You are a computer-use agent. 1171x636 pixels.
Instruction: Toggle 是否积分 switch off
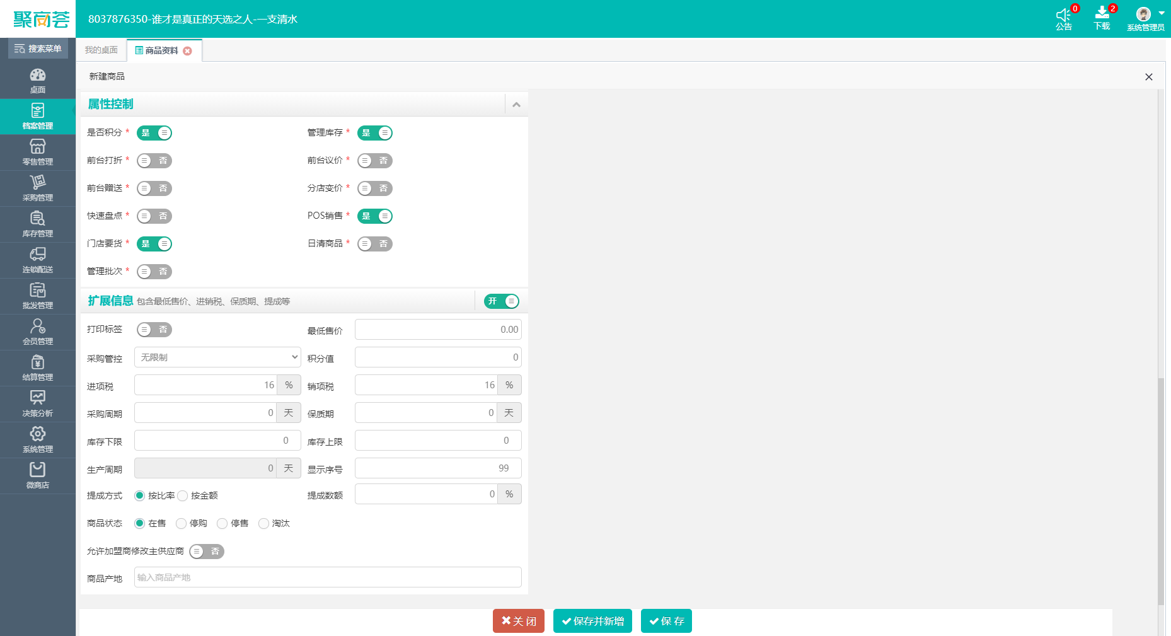154,133
